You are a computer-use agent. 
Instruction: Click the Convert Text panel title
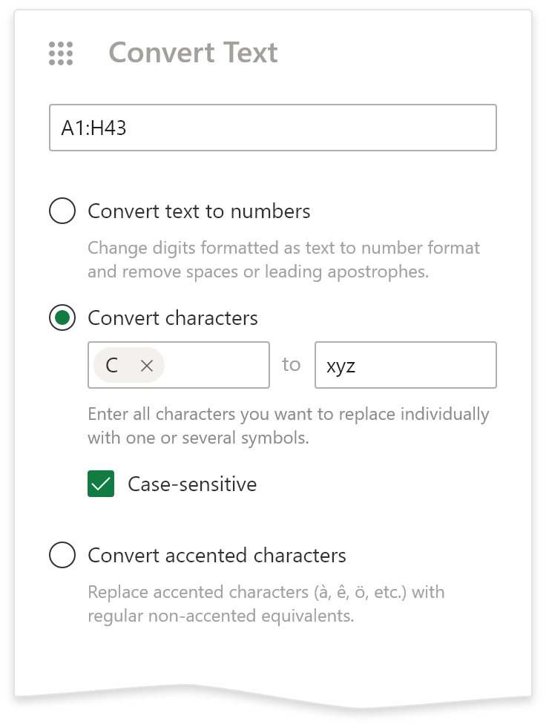coord(193,53)
